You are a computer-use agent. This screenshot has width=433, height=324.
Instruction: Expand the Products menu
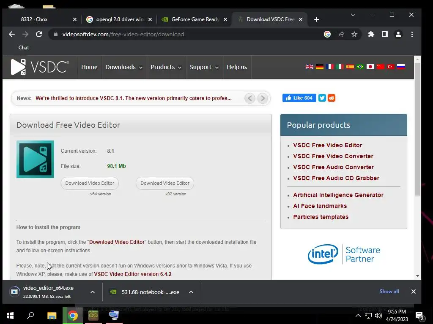[166, 67]
